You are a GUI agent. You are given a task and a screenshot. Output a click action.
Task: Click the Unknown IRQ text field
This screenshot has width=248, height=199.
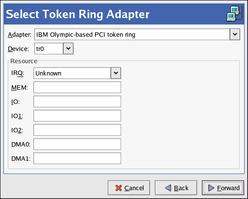point(72,73)
